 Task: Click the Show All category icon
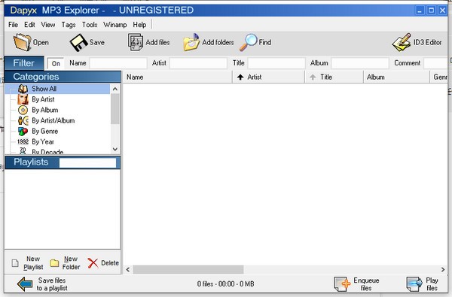(x=23, y=89)
